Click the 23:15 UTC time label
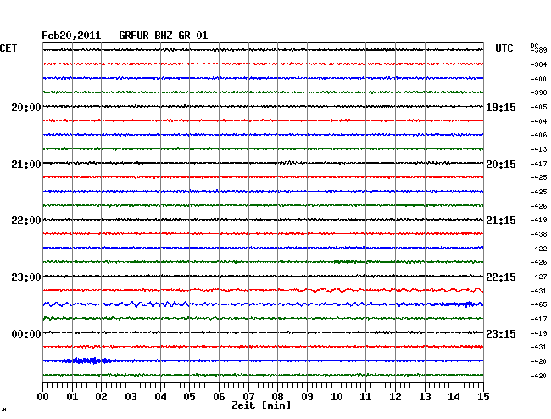 tap(501, 334)
